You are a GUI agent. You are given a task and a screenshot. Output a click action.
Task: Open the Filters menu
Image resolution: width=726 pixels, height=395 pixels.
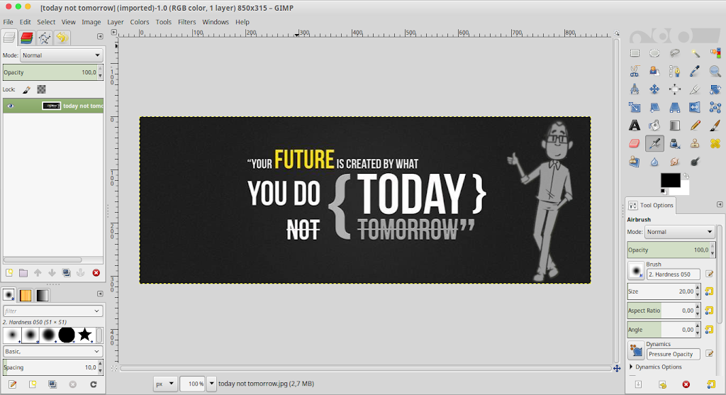(186, 22)
